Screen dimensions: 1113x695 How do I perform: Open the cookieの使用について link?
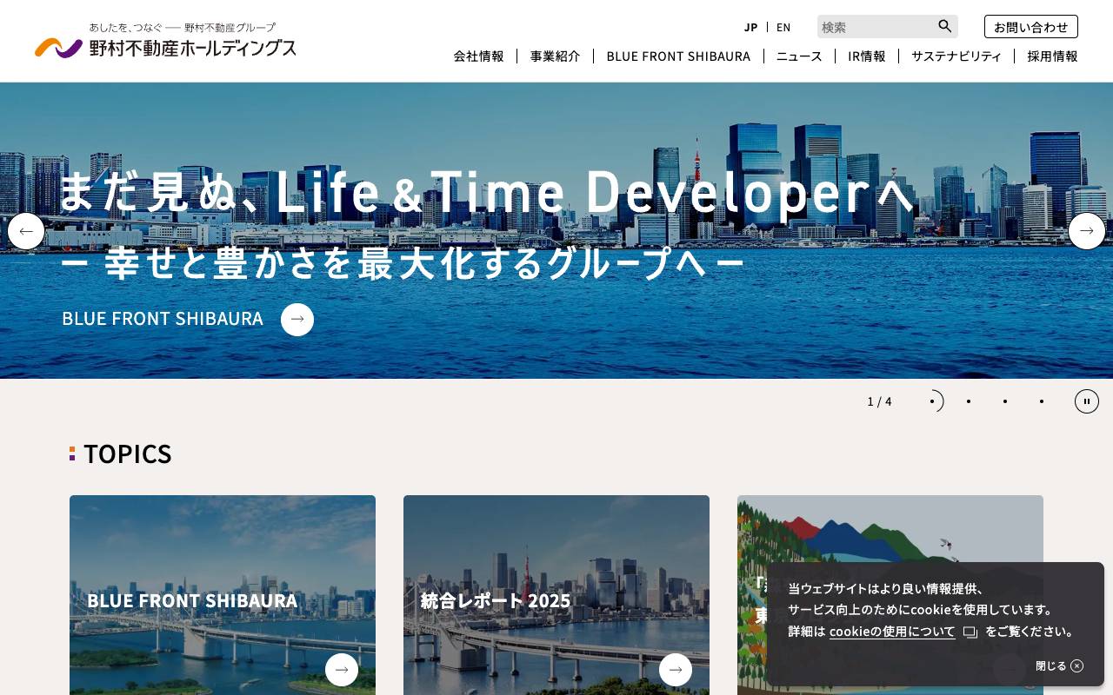pyautogui.click(x=892, y=632)
